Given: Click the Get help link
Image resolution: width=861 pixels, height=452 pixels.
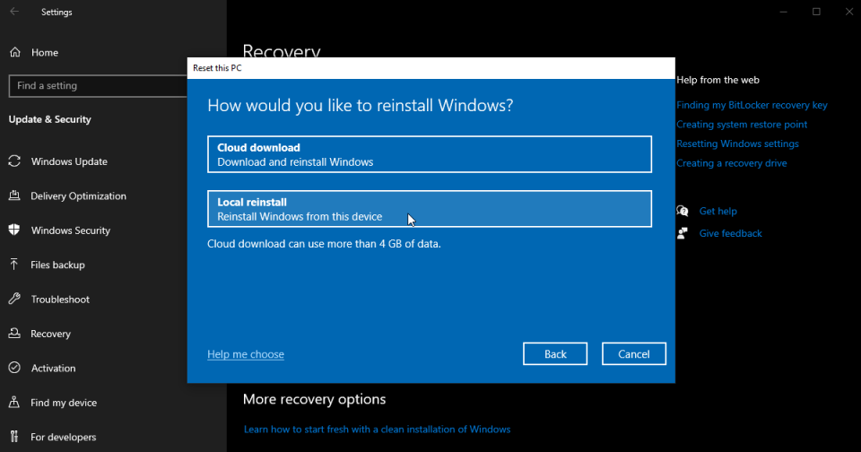Looking at the screenshot, I should coord(717,211).
